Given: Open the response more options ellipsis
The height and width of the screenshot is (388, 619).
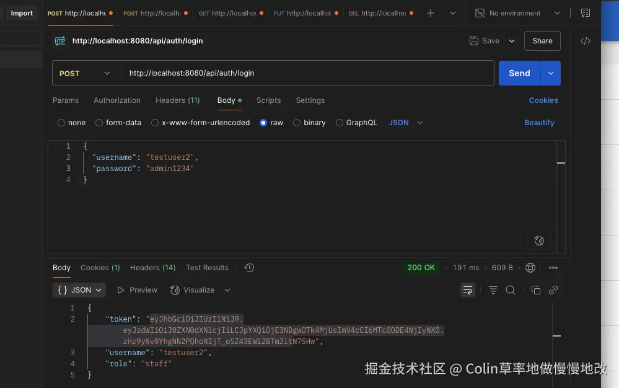Looking at the screenshot, I should pos(553,268).
